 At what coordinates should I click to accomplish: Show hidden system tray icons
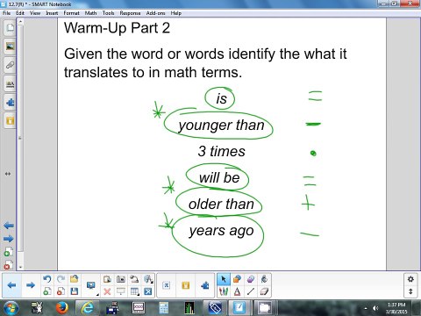click(x=366, y=308)
